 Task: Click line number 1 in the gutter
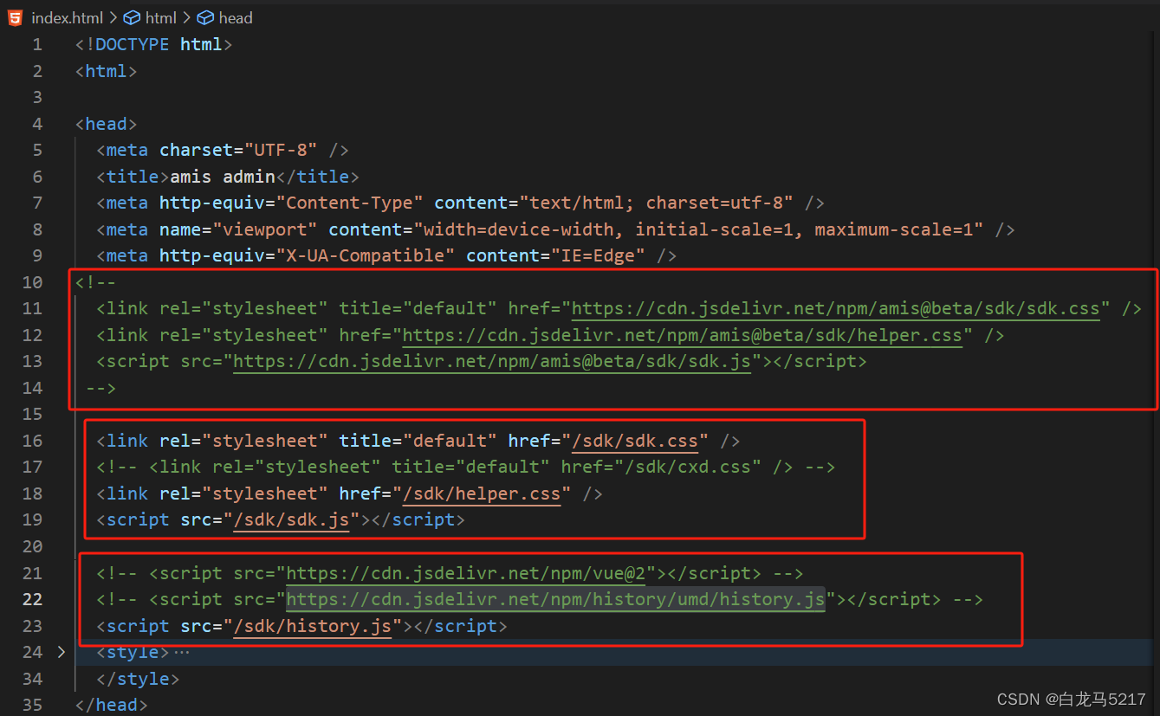click(x=36, y=44)
